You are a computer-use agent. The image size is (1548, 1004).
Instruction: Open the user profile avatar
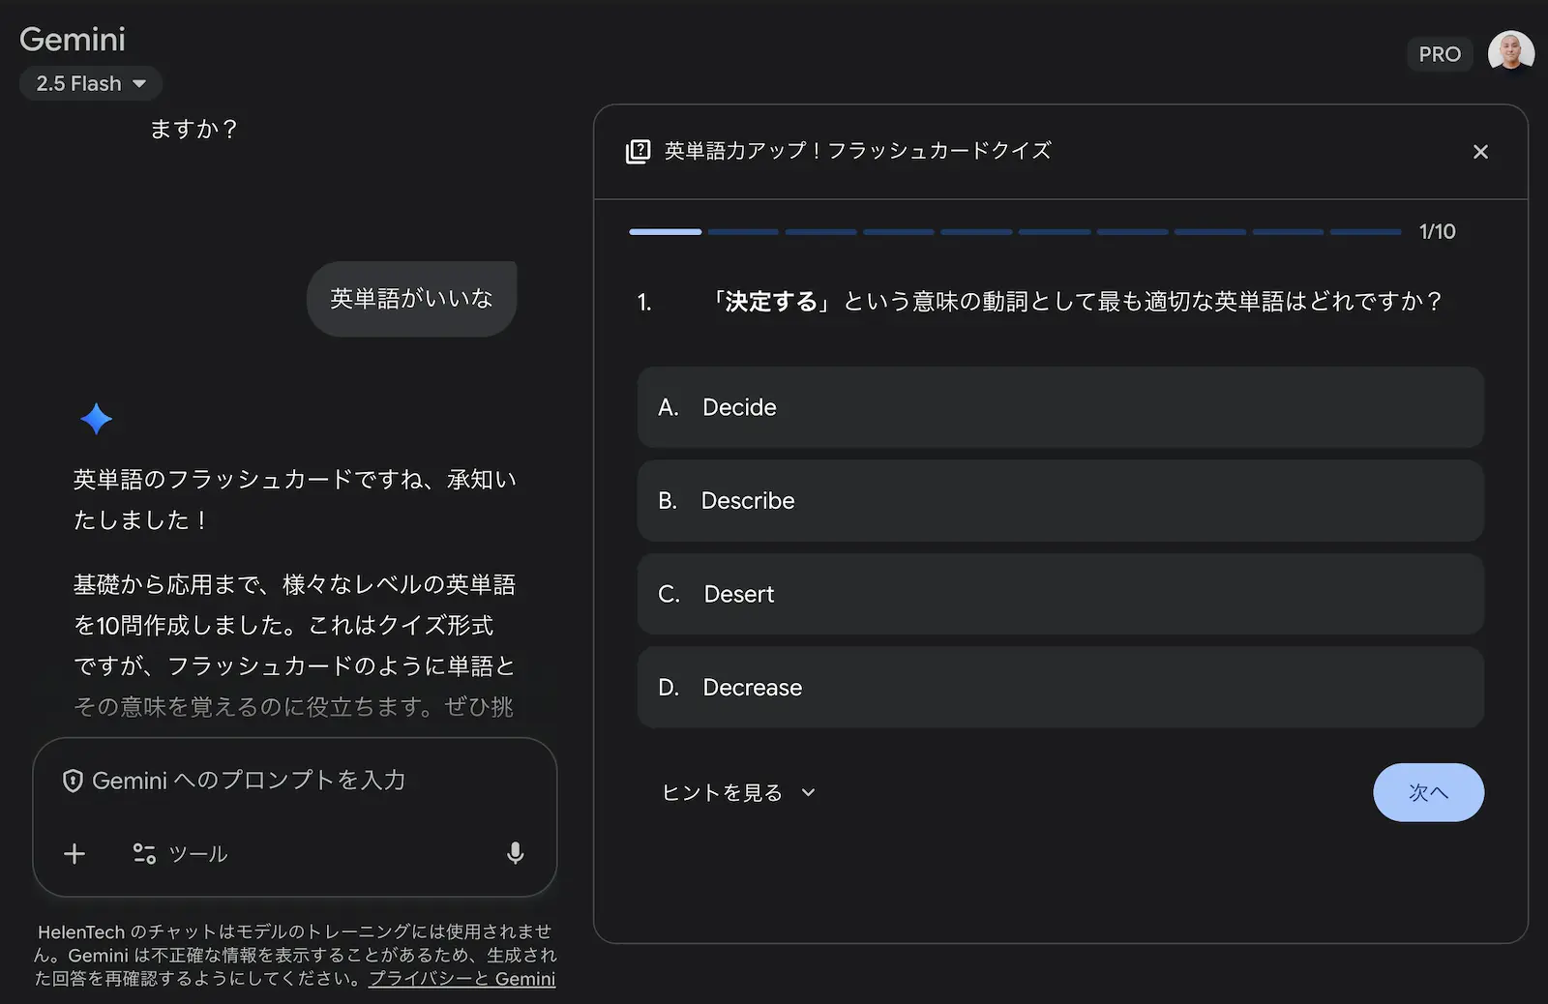click(1510, 53)
